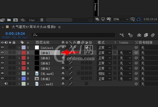Hide layer 6 光 mp4 visibility eye
This screenshot has width=158, height=107.
coord(2,73)
